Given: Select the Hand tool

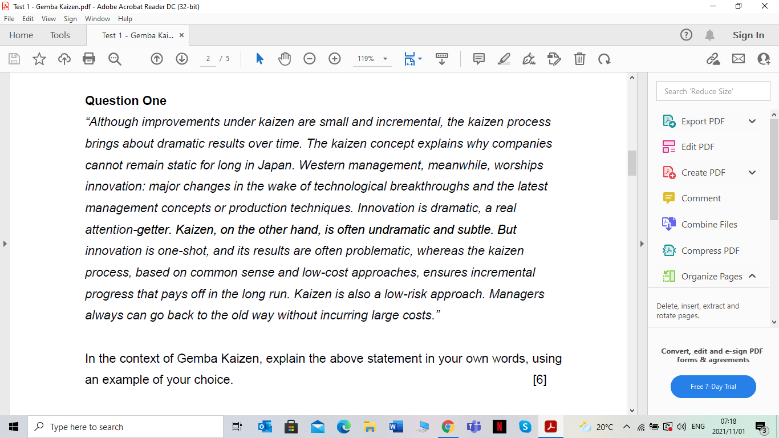Looking at the screenshot, I should [284, 59].
